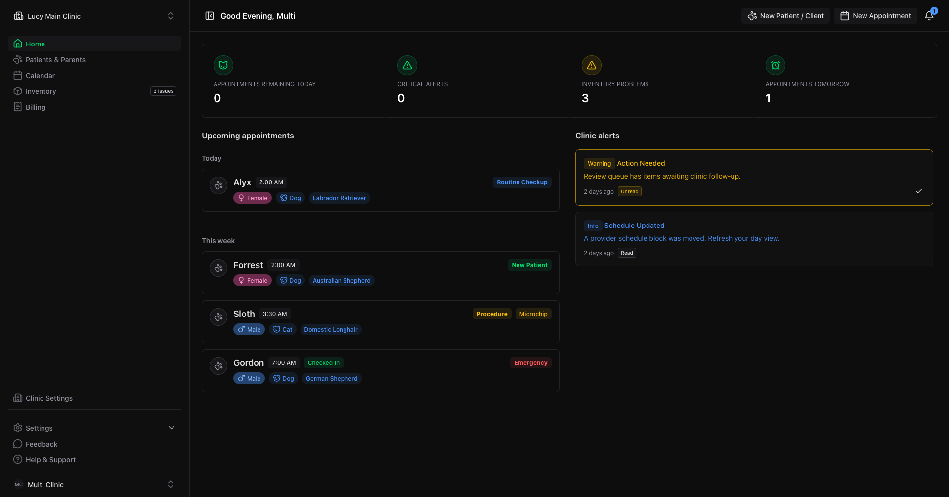Viewport: 949px width, 497px height.
Task: Toggle the sidebar collapse icon
Action: pos(210,16)
